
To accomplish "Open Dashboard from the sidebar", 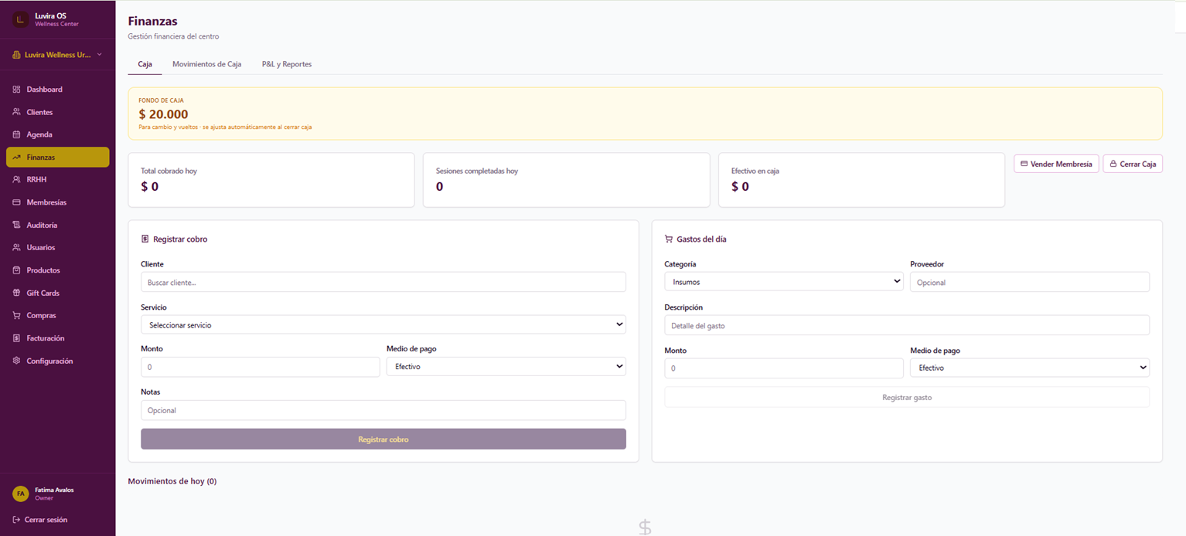I will pyautogui.click(x=57, y=90).
